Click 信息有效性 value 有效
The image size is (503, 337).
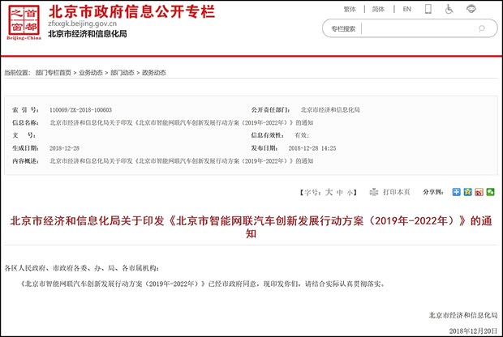302,135
